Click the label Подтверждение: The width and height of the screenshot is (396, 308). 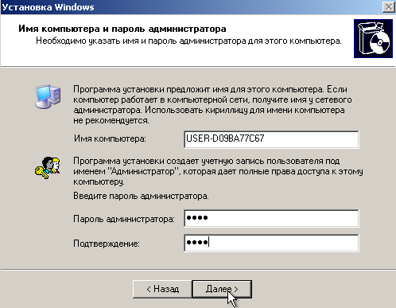(107, 244)
